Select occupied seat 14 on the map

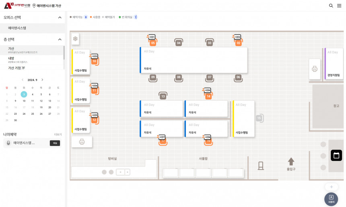point(208,96)
